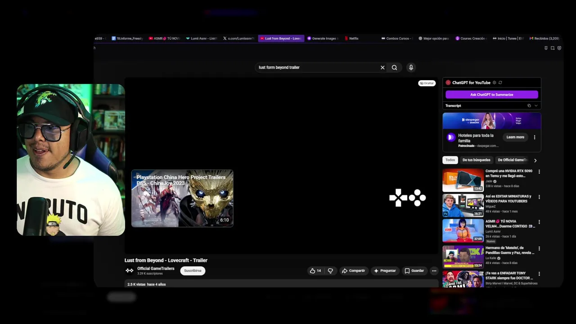Switch to the x.com/Lumiiasmr tab
The width and height of the screenshot is (576, 324).
click(x=239, y=39)
